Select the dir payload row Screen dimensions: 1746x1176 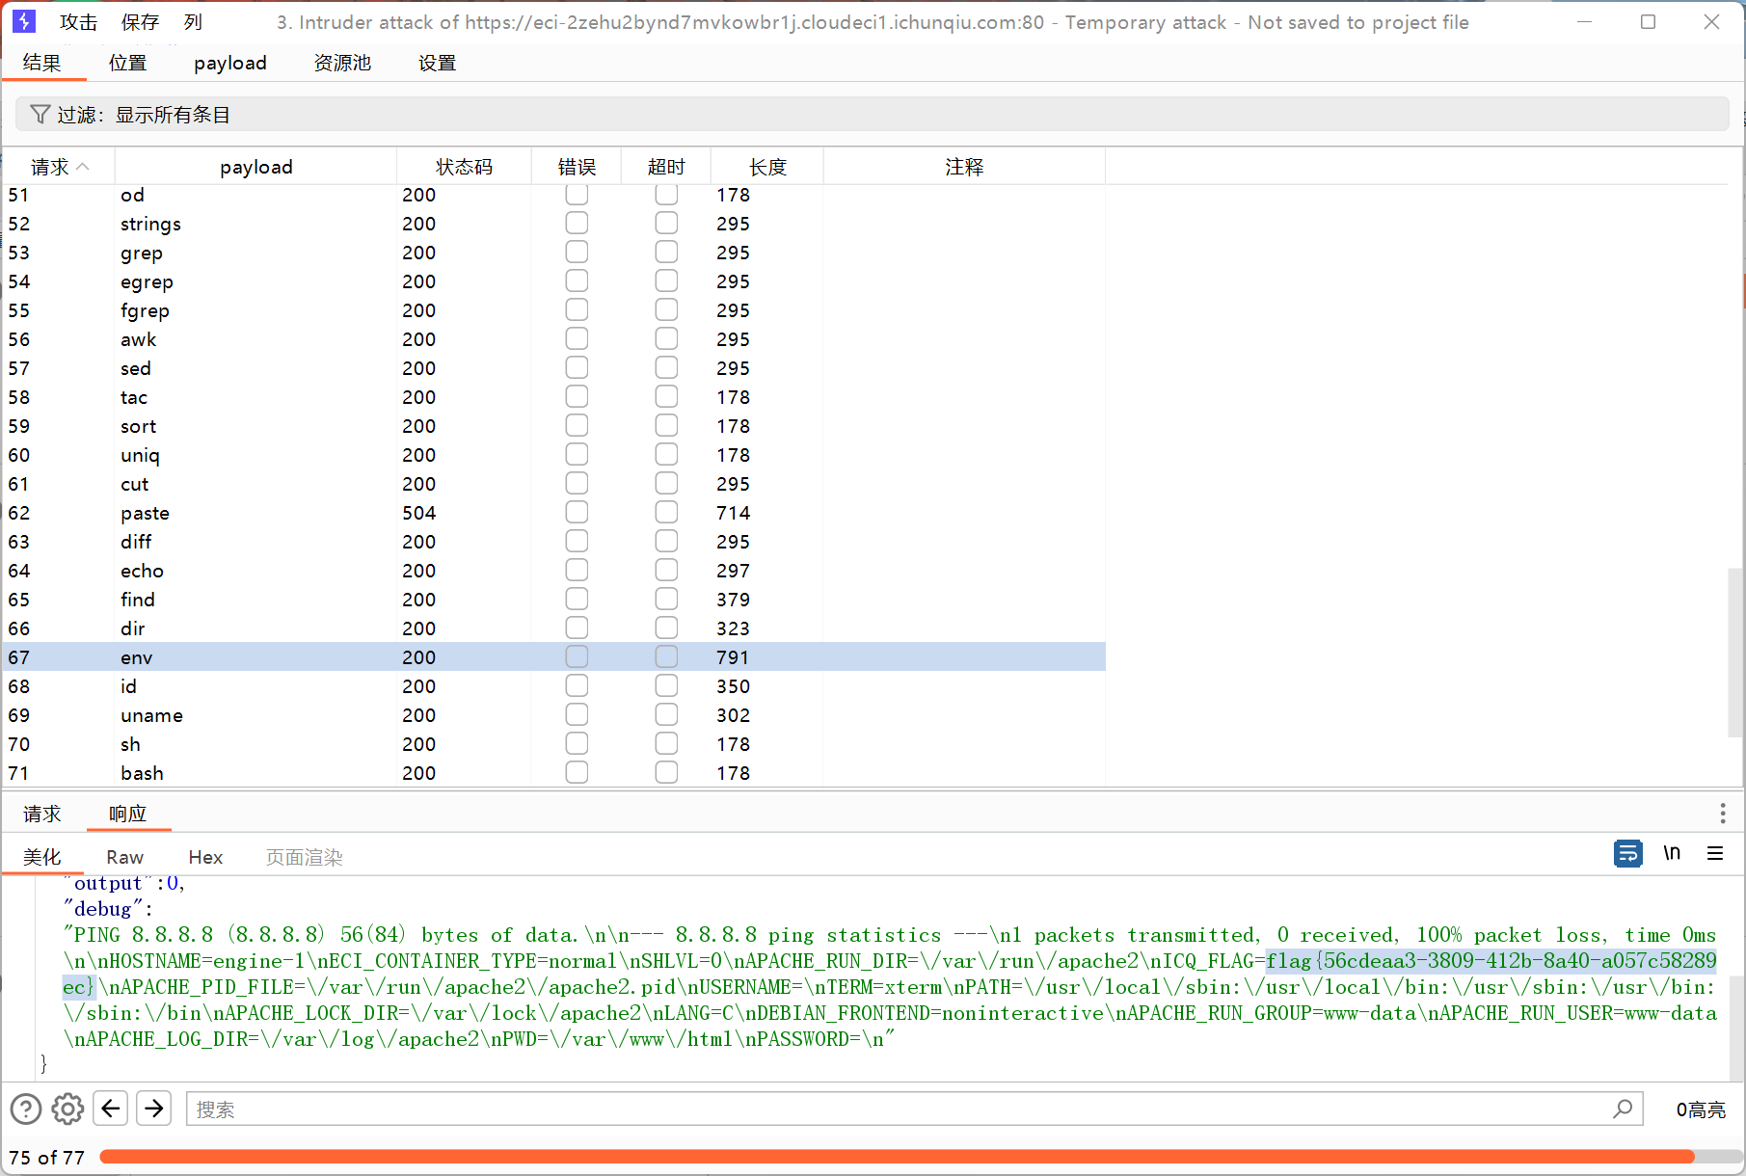point(553,628)
